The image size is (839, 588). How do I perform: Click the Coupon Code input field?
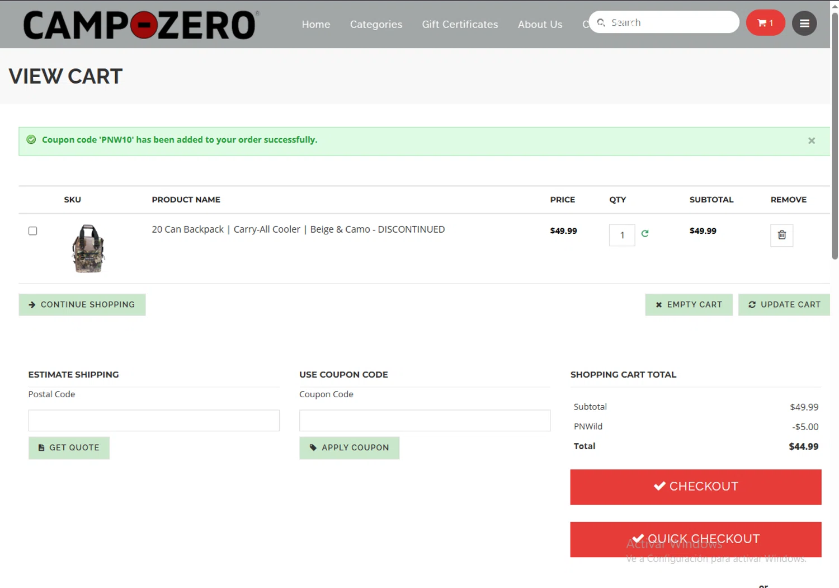tap(425, 421)
